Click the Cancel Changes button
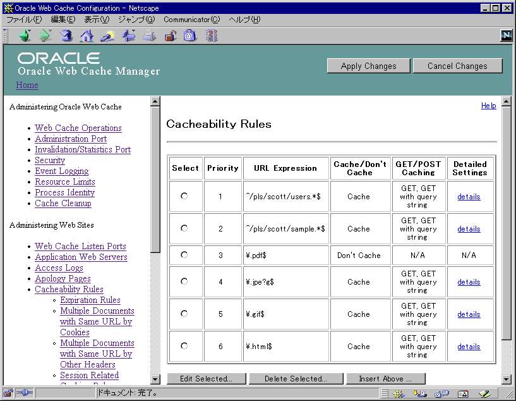The width and height of the screenshot is (516, 401). tap(457, 66)
